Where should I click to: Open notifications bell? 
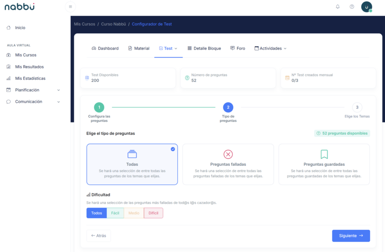[338, 7]
